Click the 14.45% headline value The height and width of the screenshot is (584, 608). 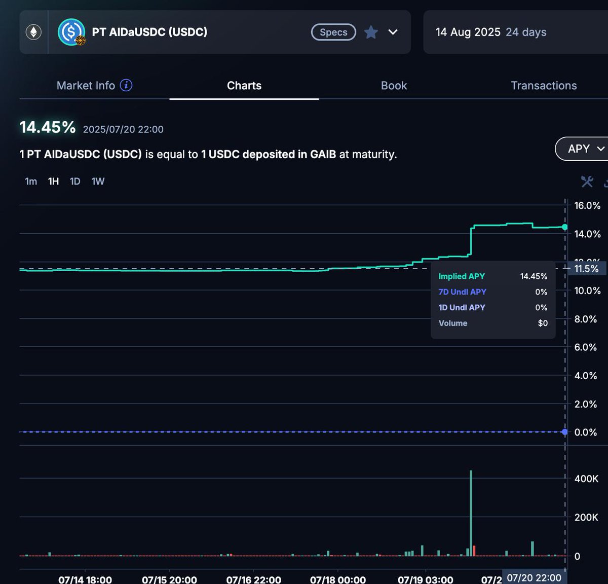point(48,127)
